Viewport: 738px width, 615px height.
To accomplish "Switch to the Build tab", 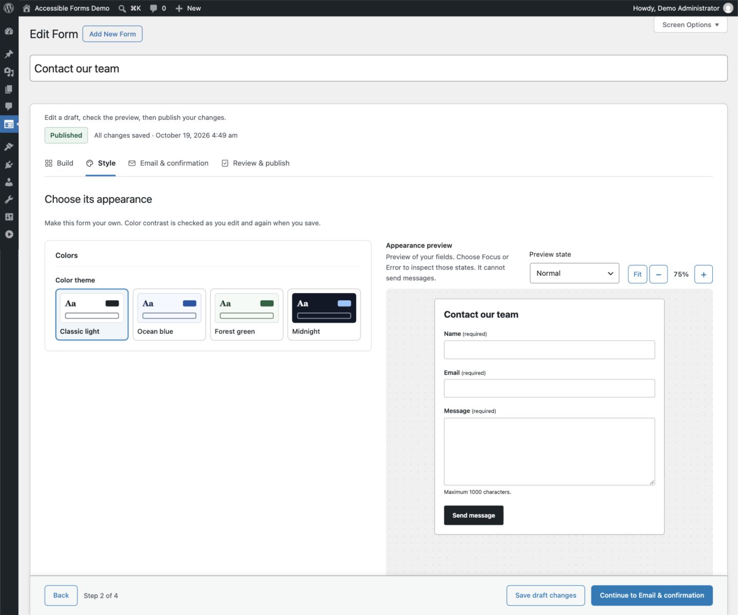I will pos(59,163).
